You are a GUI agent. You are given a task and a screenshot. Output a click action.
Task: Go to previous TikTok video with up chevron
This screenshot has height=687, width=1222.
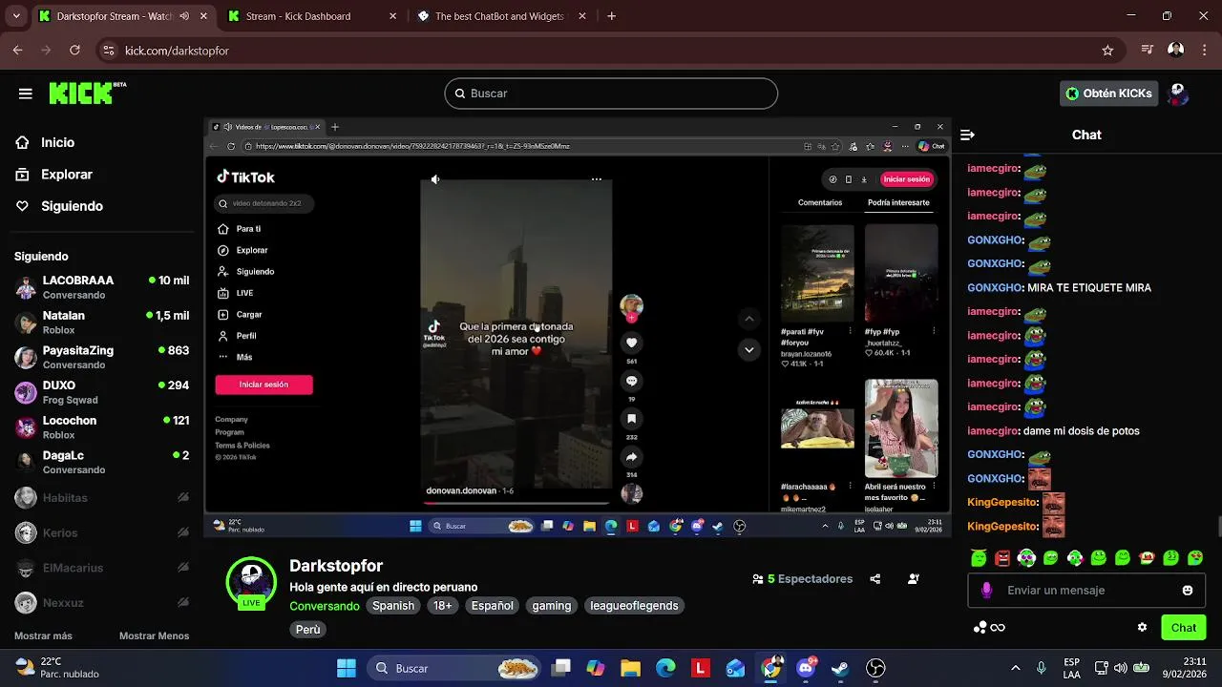click(x=749, y=319)
